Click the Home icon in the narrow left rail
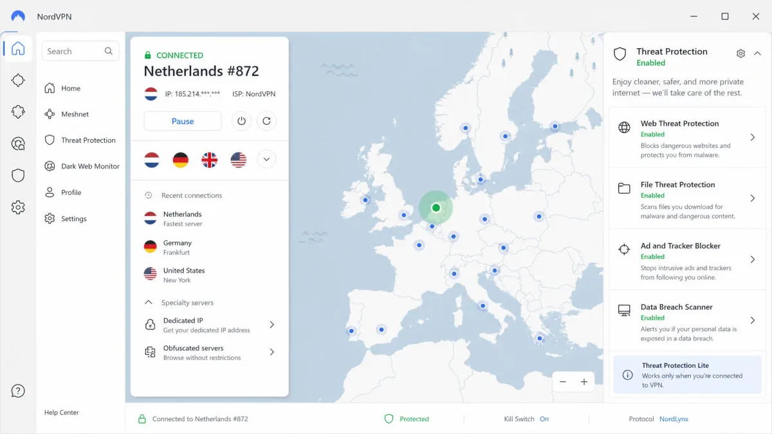 18,48
